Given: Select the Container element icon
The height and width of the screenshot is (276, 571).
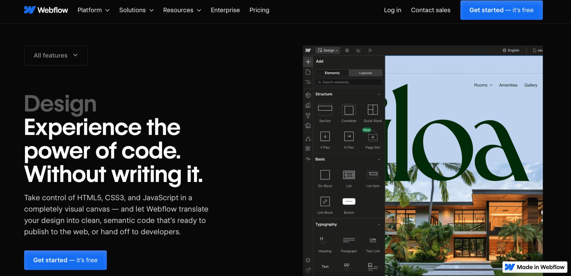Looking at the screenshot, I should point(349,110).
